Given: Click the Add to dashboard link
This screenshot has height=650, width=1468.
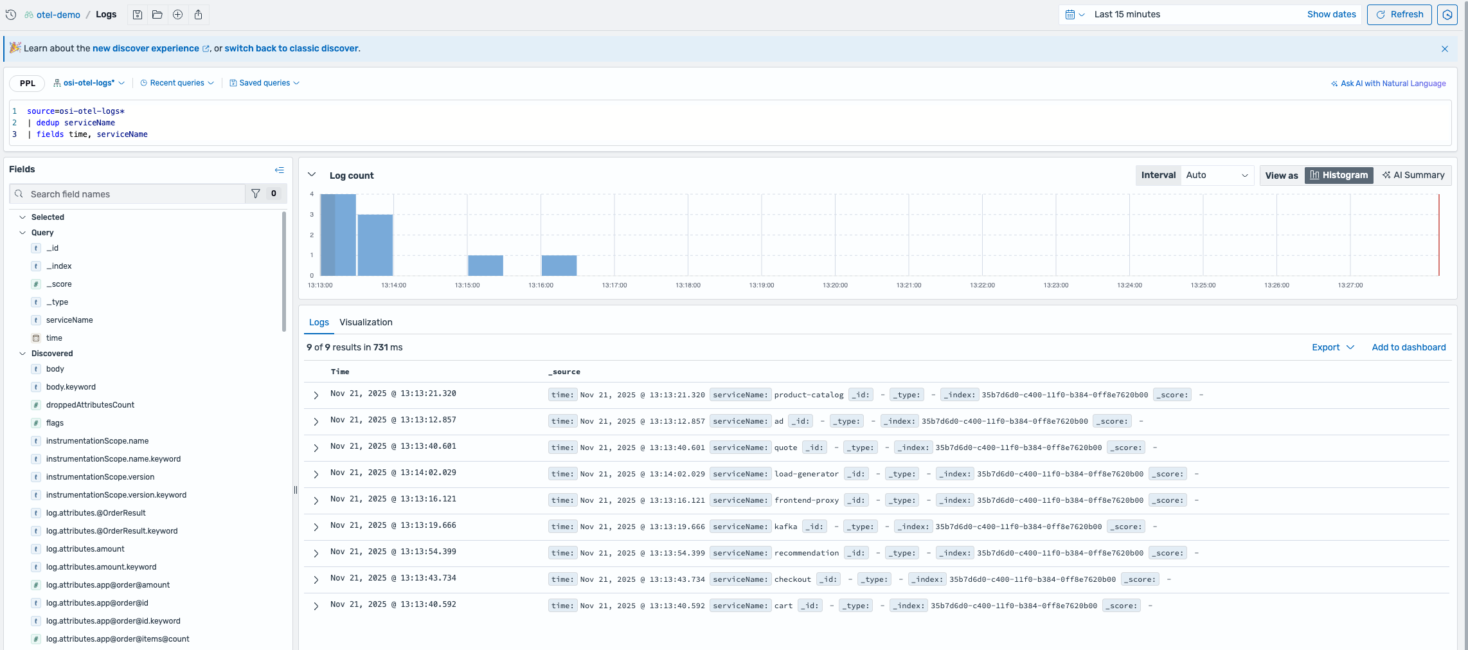Looking at the screenshot, I should 1408,347.
